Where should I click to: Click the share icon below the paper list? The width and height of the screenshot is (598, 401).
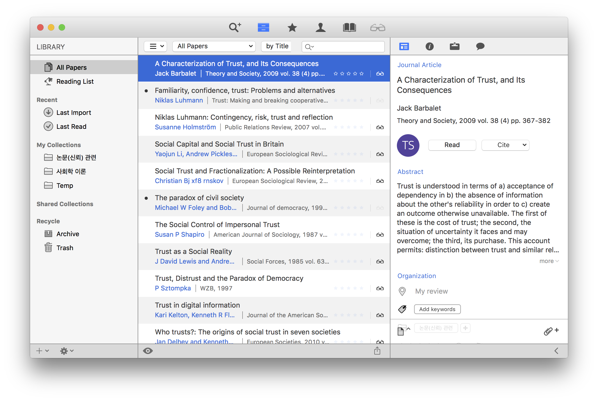point(377,351)
